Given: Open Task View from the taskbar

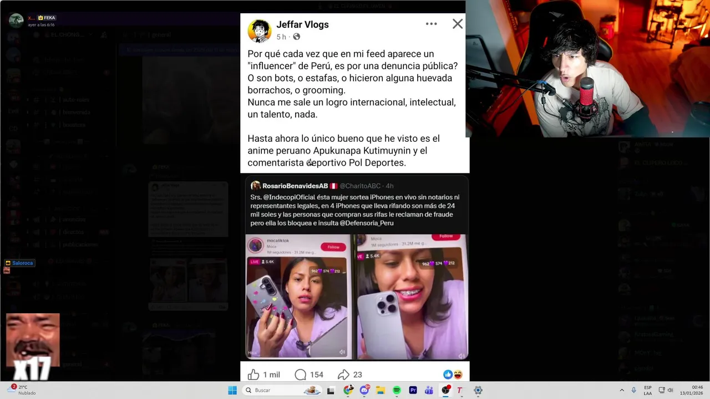Looking at the screenshot, I should click(331, 390).
